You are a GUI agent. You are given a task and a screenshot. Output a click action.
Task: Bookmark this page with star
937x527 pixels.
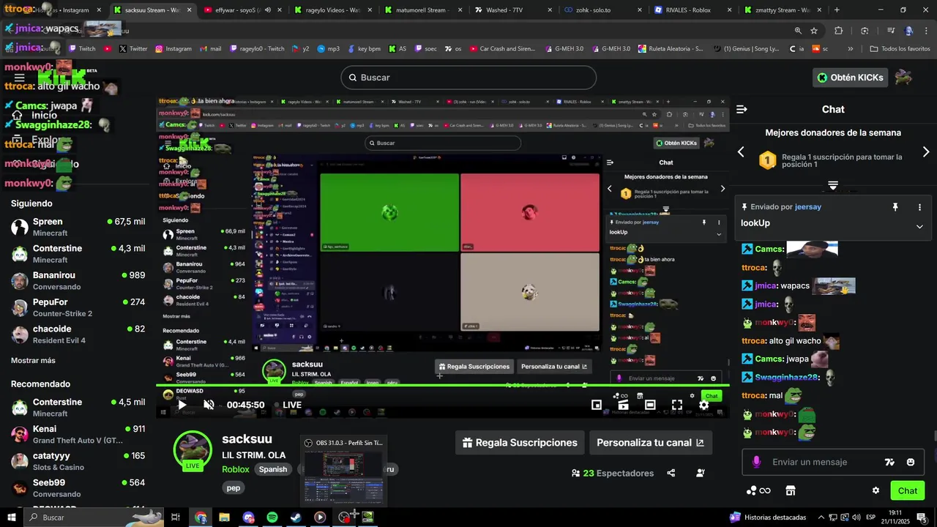pos(814,31)
